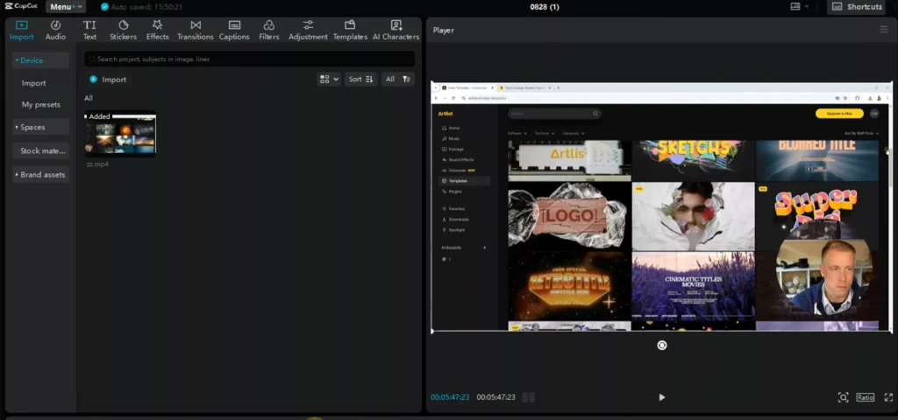Expand the Brand assets section

click(x=40, y=175)
